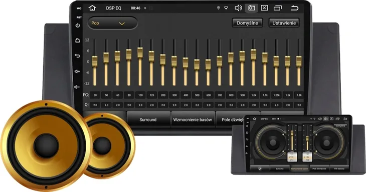Click the DSP EQ title text in the main top bar
Image resolution: width=366 pixels, height=192 pixels.
point(114,8)
